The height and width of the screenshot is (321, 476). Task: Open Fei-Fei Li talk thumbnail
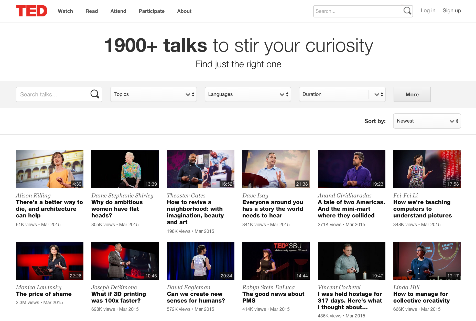(427, 169)
